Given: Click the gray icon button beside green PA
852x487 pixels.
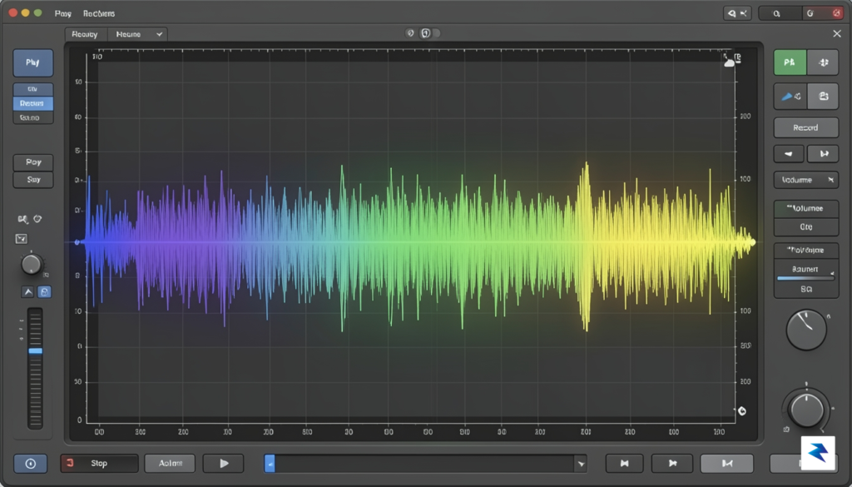Looking at the screenshot, I should [x=823, y=62].
